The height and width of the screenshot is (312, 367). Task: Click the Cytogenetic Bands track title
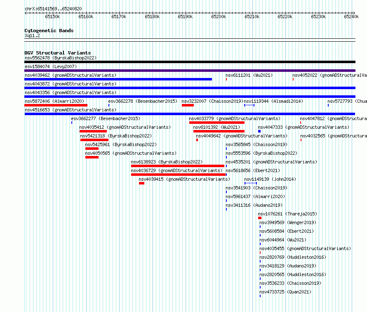[49, 31]
